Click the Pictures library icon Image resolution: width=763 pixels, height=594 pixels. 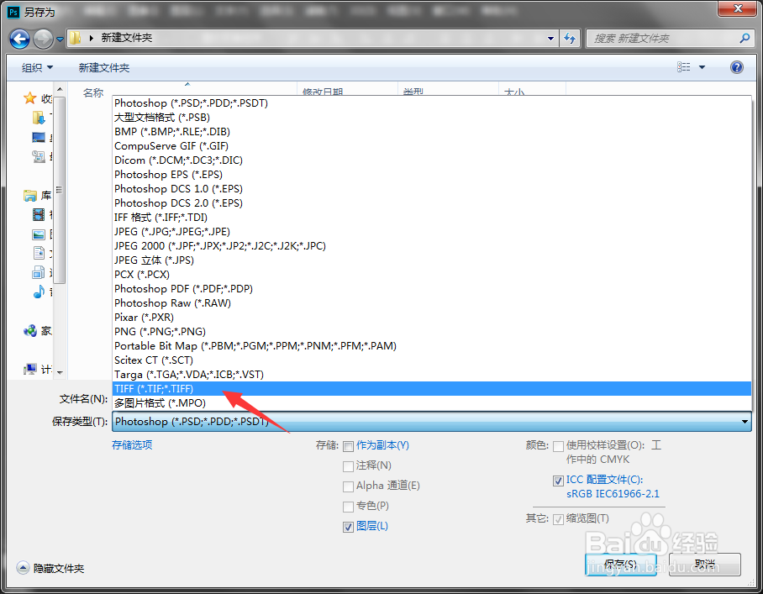pos(39,234)
